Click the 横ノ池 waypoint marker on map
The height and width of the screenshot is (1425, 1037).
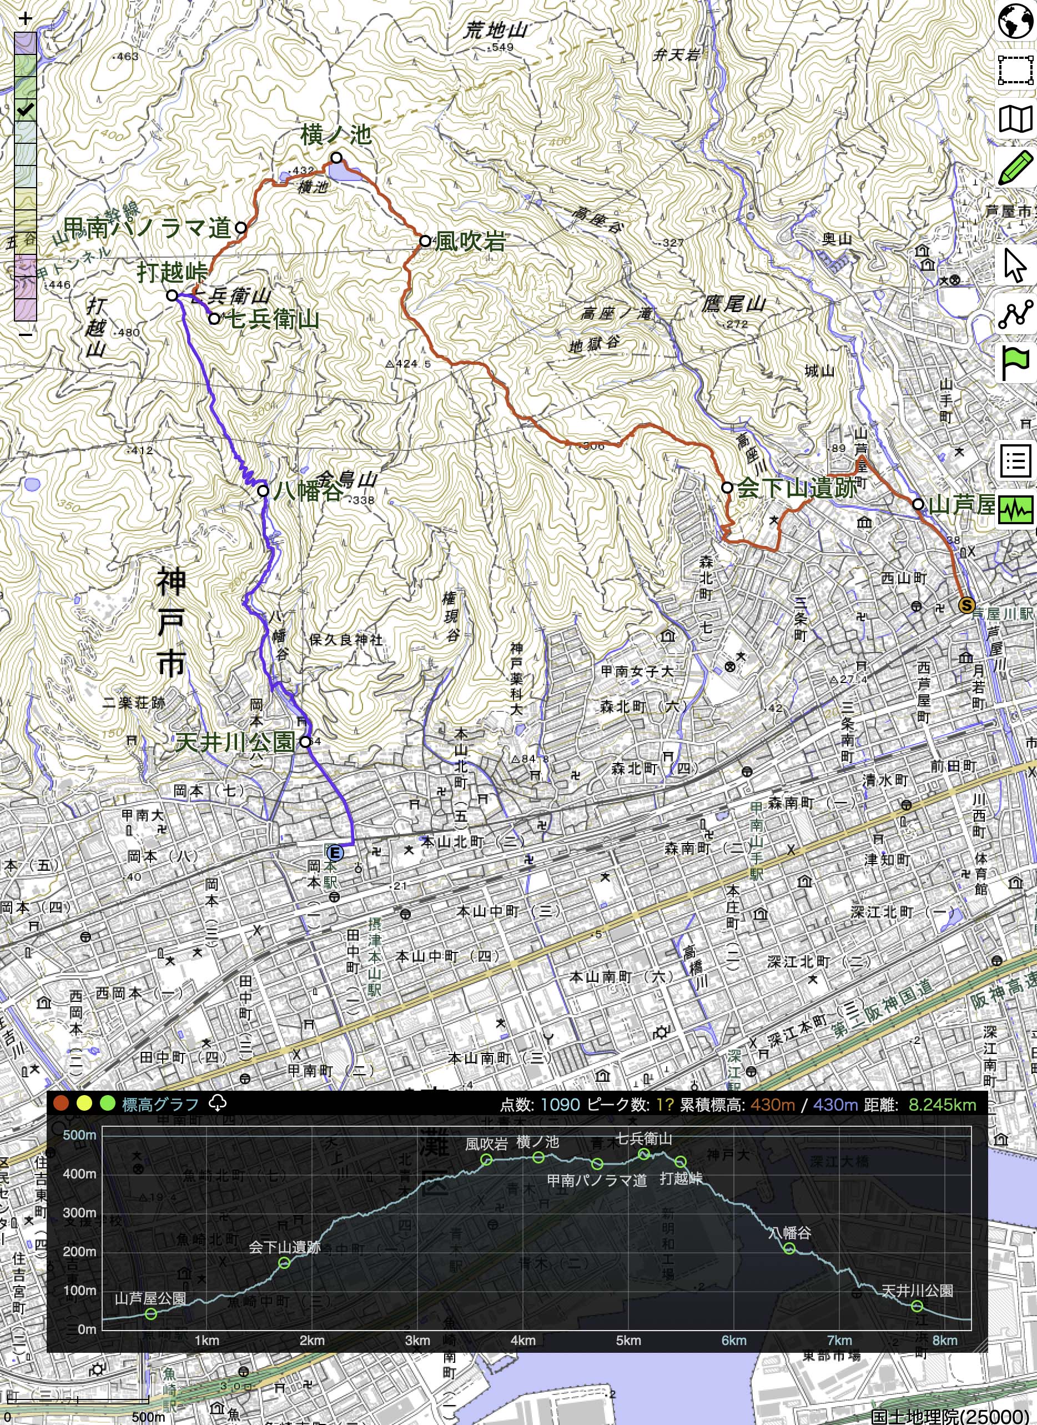coord(336,157)
